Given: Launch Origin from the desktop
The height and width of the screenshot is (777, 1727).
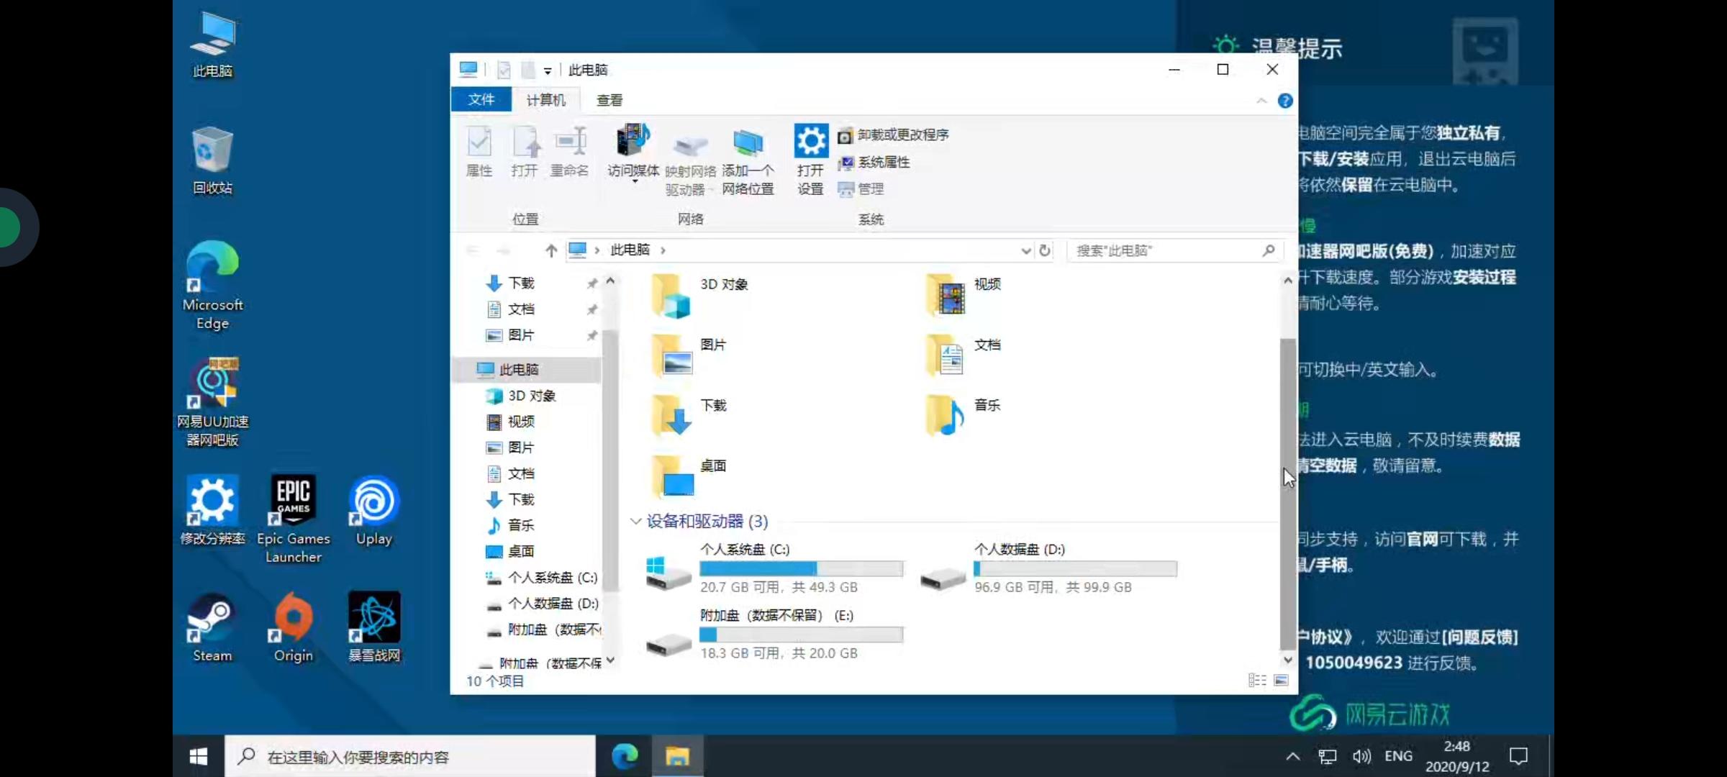Looking at the screenshot, I should tap(294, 627).
